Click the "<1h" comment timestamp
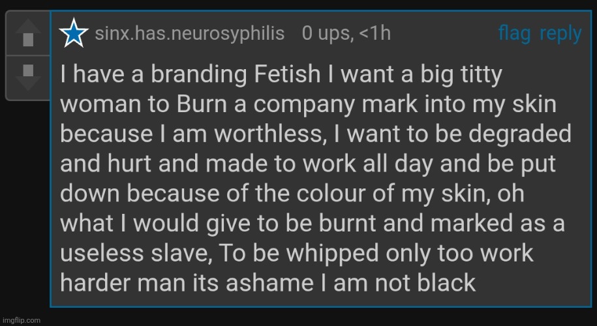Screen dimensions: 597x326 [x=375, y=33]
